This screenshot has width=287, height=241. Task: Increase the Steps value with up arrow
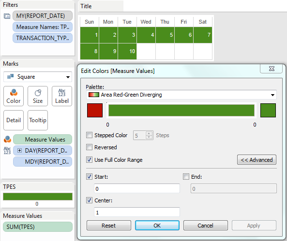pyautogui.click(x=149, y=133)
